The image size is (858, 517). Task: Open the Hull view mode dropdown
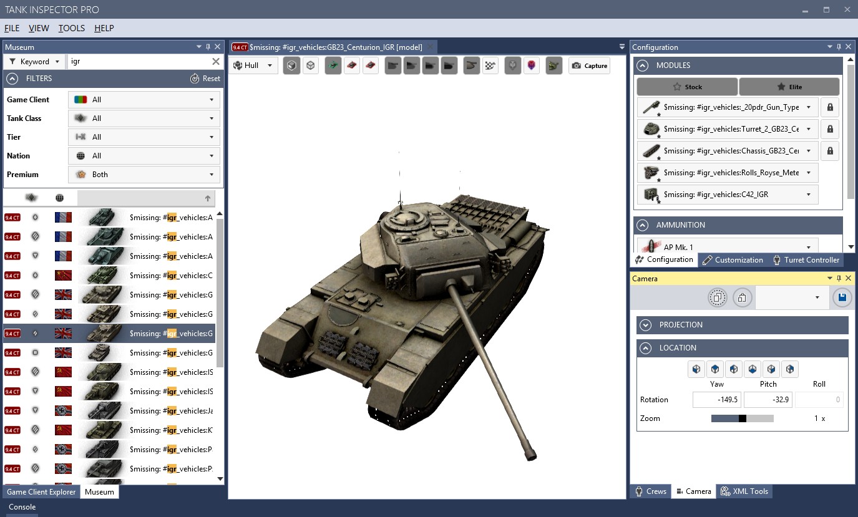click(253, 65)
